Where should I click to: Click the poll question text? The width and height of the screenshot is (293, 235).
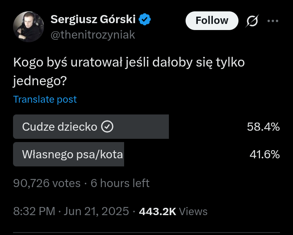tap(129, 71)
